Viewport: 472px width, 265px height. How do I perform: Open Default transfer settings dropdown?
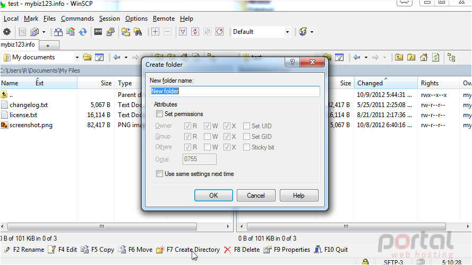click(287, 32)
